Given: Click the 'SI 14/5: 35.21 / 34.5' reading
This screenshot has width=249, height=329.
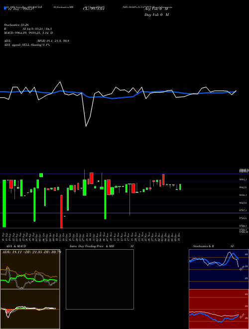Looking at the screenshot, I should tap(37, 29).
